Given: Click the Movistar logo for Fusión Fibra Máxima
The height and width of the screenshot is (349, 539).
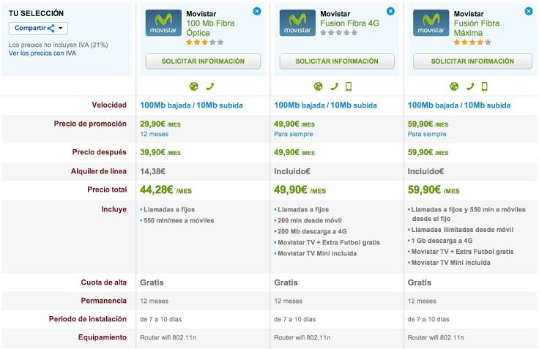Looking at the screenshot, I should [x=431, y=23].
